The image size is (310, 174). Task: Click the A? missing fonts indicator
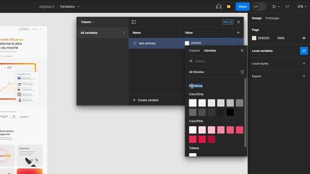[287, 6]
